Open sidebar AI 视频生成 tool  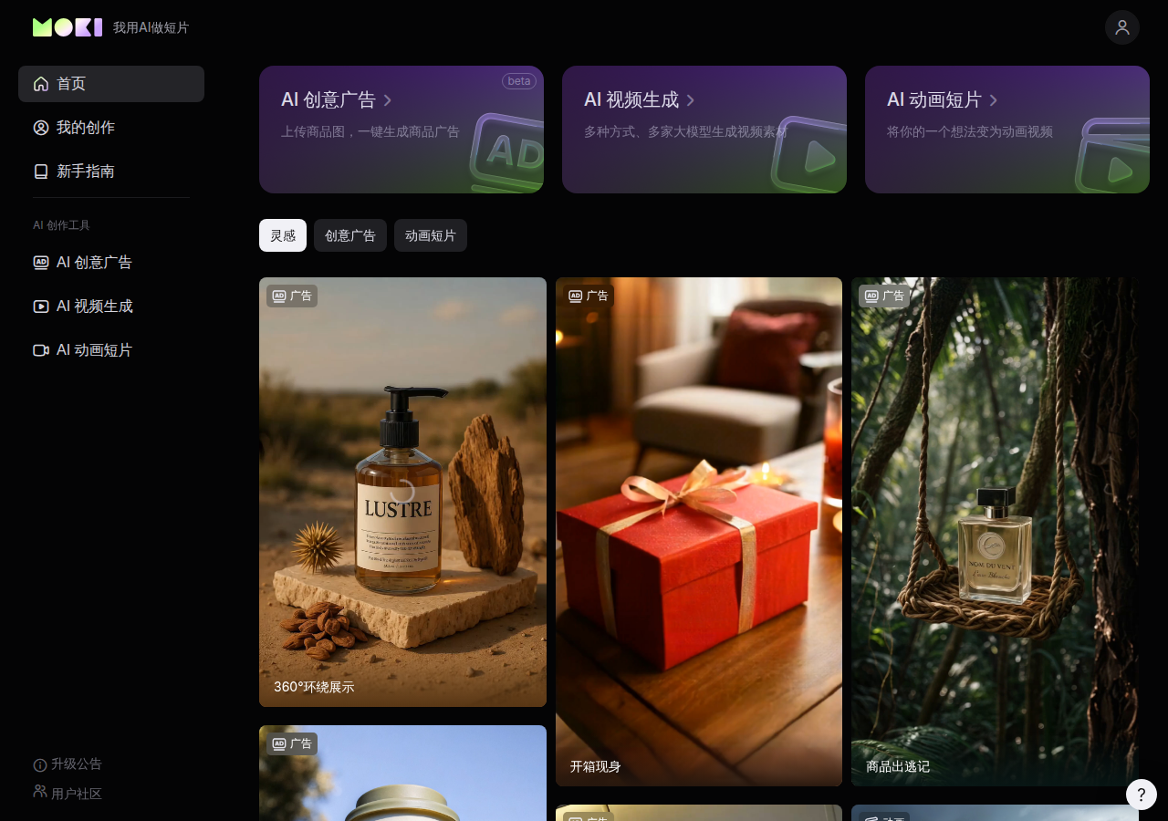(x=111, y=307)
